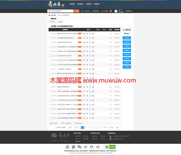Click the song search input field
The height and width of the screenshot is (155, 181).
coord(60,11)
